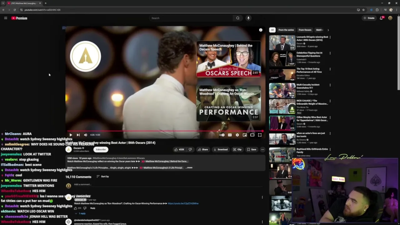Image resolution: width=400 pixels, height=225 pixels.
Task: Reload the page in browser toolbar
Action: tap(14, 10)
